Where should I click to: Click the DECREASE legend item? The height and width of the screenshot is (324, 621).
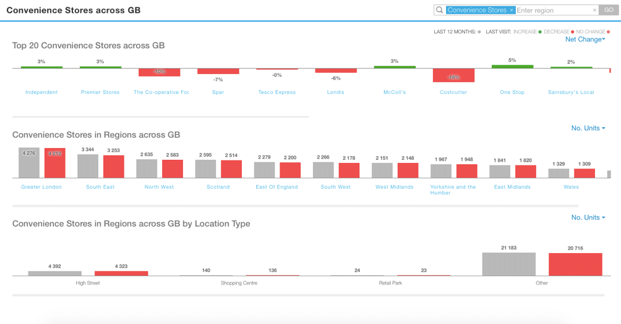click(559, 31)
